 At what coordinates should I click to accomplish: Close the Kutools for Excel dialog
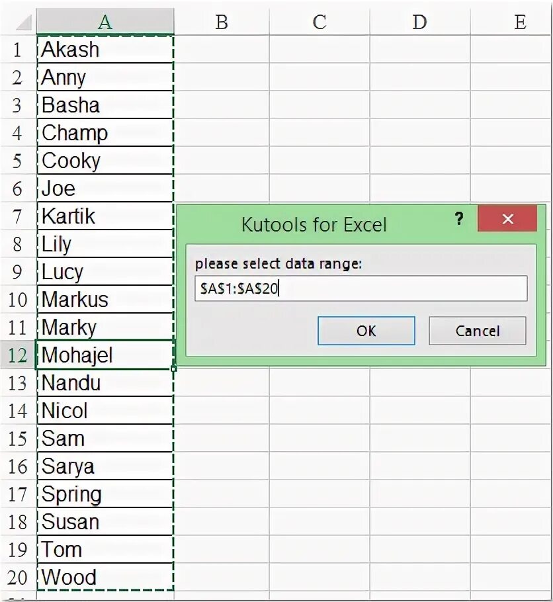(507, 218)
